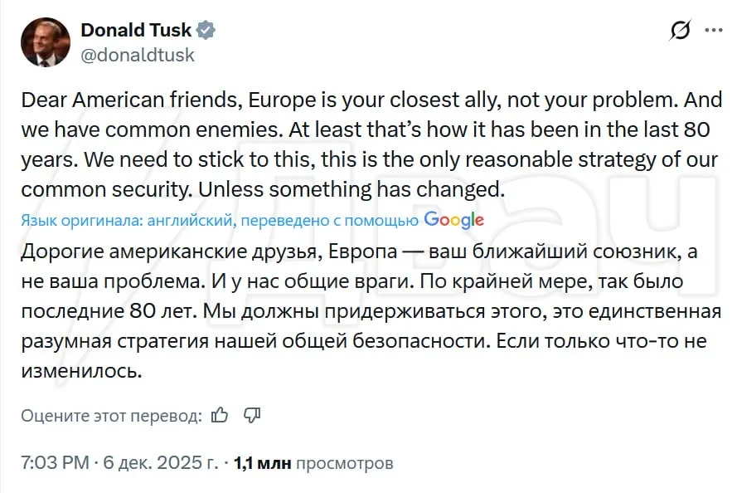Open the "1,1 млн" view count
The image size is (737, 493).
coord(263,462)
